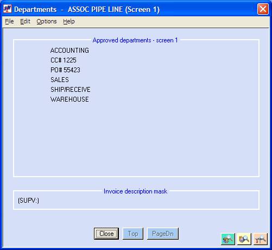Screen dimensions: 272x250
Task: Click the yellow inventory box lookup icon
Action: (244, 239)
